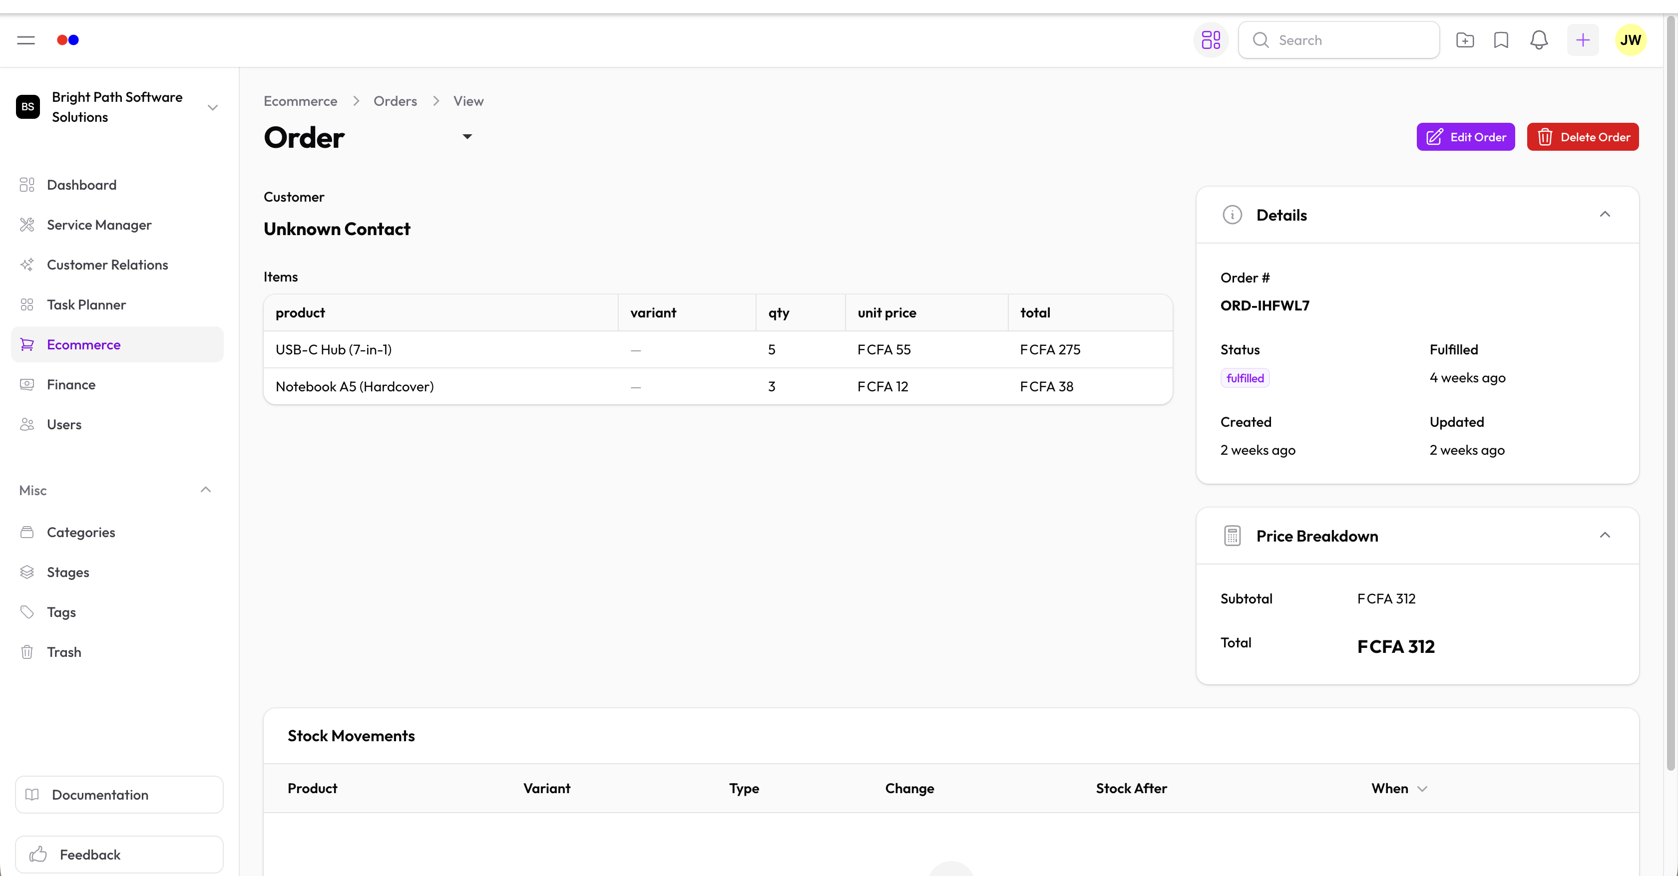The width and height of the screenshot is (1678, 876).
Task: Click Variant column header in Stock Movements
Action: [x=546, y=788]
